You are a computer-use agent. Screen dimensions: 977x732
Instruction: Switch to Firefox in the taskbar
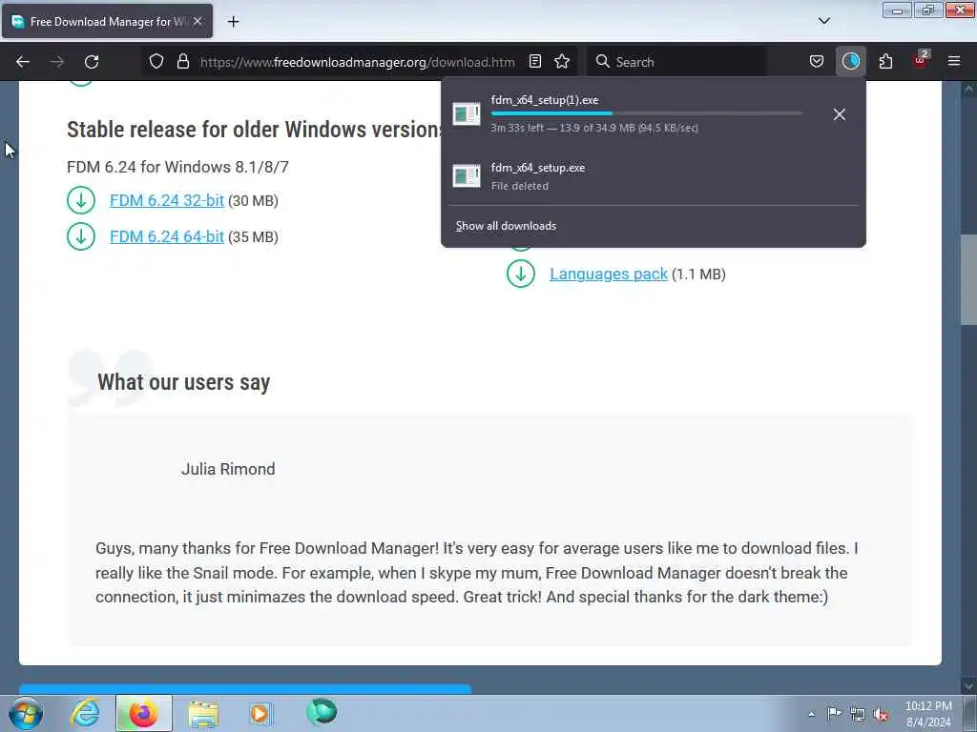[x=143, y=713]
